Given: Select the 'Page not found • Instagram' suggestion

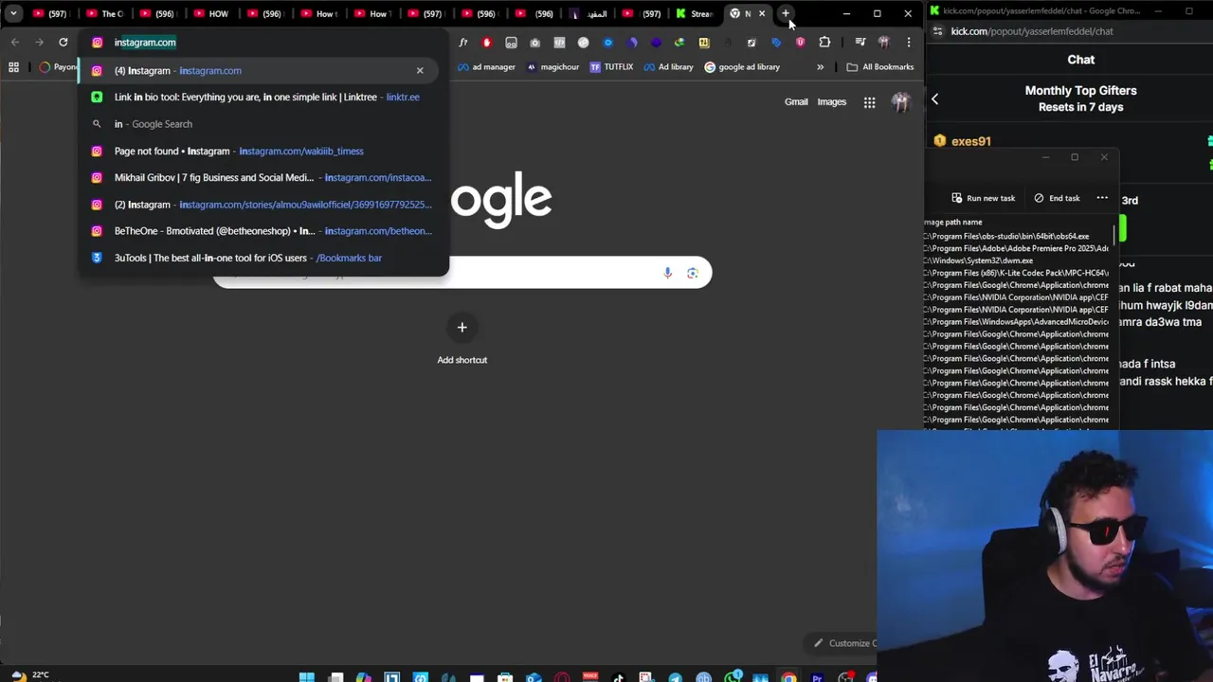Looking at the screenshot, I should point(256,151).
